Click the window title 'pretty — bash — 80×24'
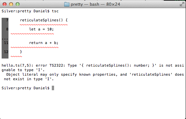186x119 pixels. pyautogui.click(x=95, y=5)
